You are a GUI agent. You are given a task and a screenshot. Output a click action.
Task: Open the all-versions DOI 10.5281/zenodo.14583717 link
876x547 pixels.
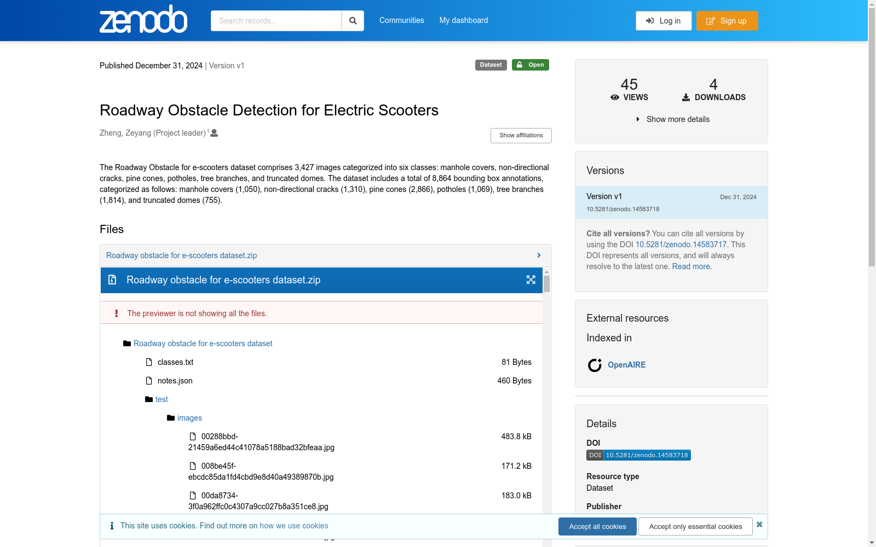click(681, 245)
